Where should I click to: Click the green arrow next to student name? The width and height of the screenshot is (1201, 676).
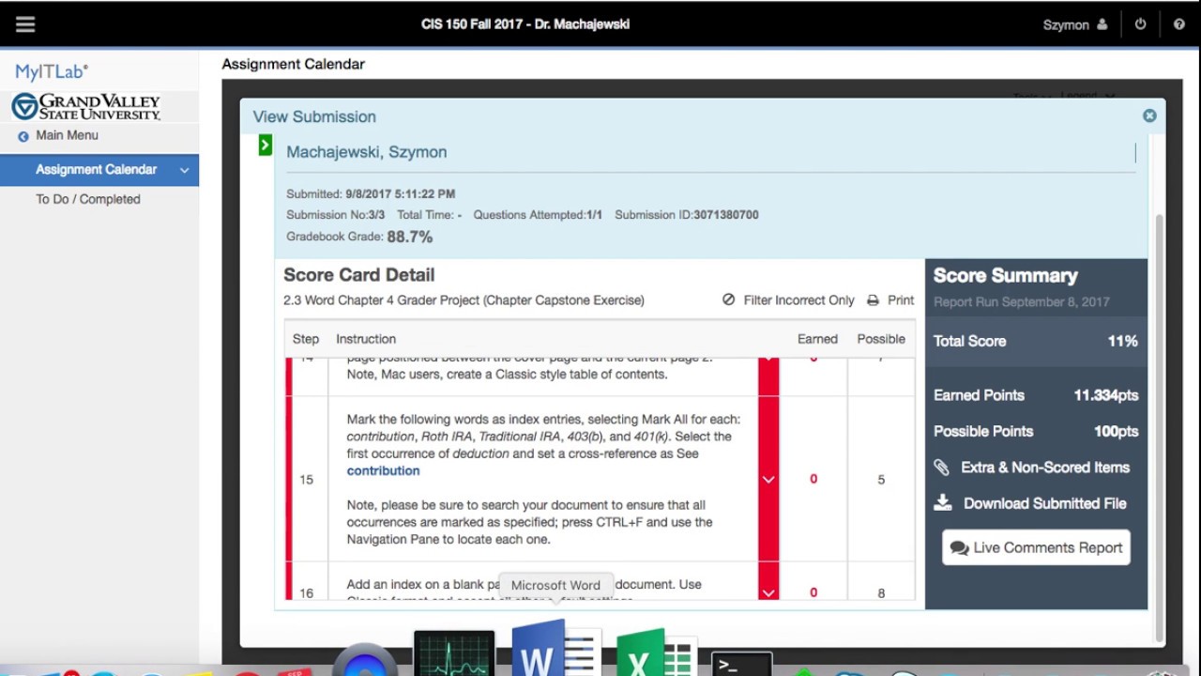(265, 145)
